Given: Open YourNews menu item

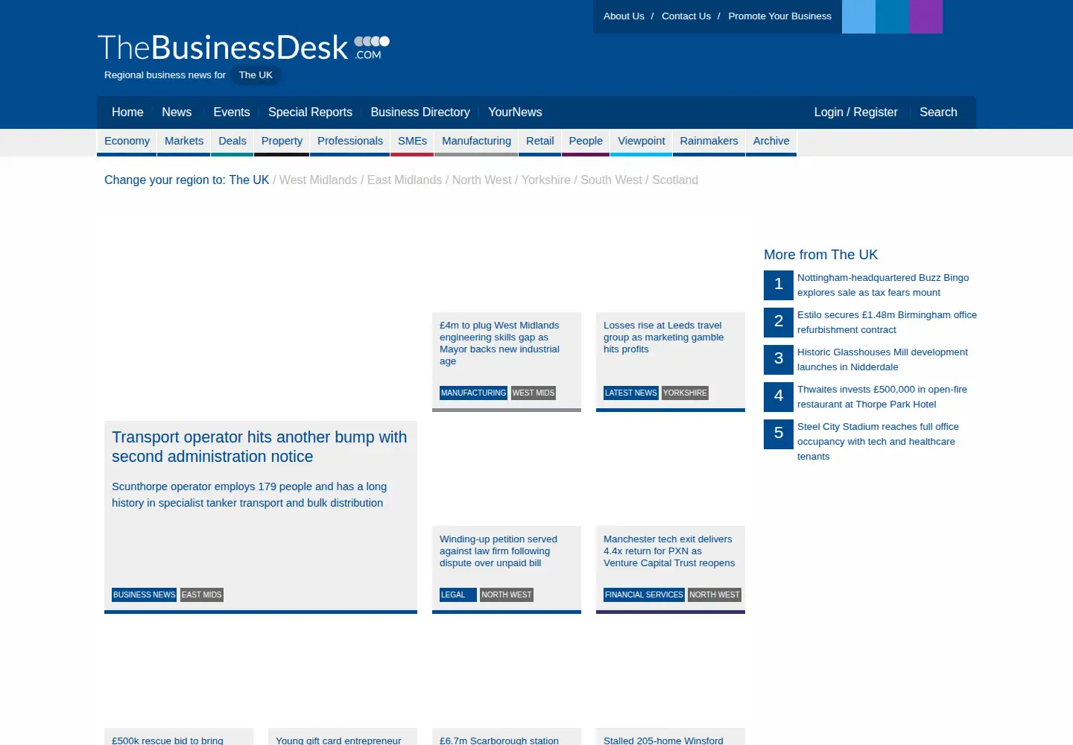Looking at the screenshot, I should click(515, 112).
